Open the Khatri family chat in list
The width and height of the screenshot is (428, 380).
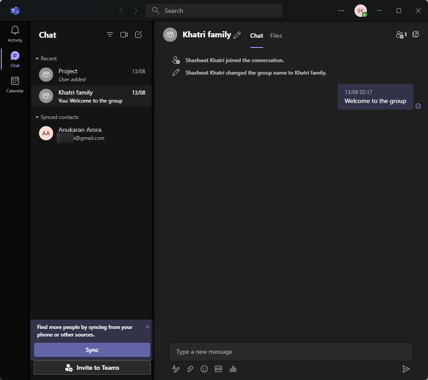click(92, 96)
